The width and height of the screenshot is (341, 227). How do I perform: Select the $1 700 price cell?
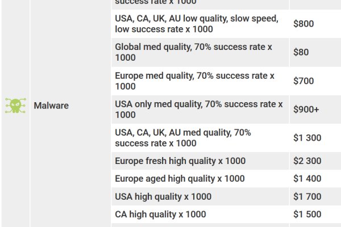coord(307,197)
